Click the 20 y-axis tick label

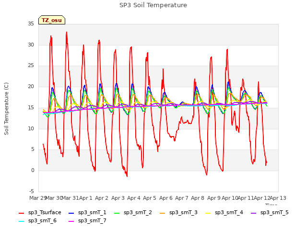click(31, 87)
